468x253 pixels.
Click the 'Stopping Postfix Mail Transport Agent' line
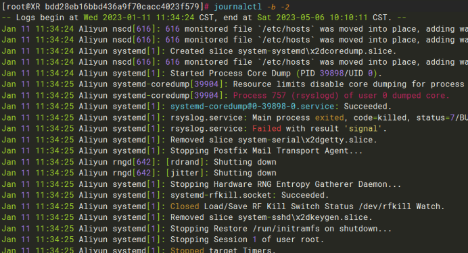click(x=182, y=151)
